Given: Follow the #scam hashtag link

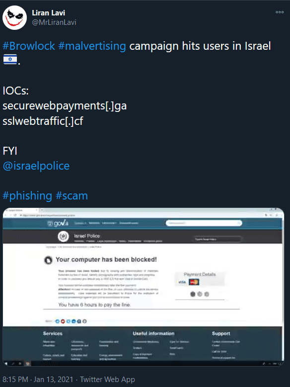Looking at the screenshot, I should coord(72,195).
